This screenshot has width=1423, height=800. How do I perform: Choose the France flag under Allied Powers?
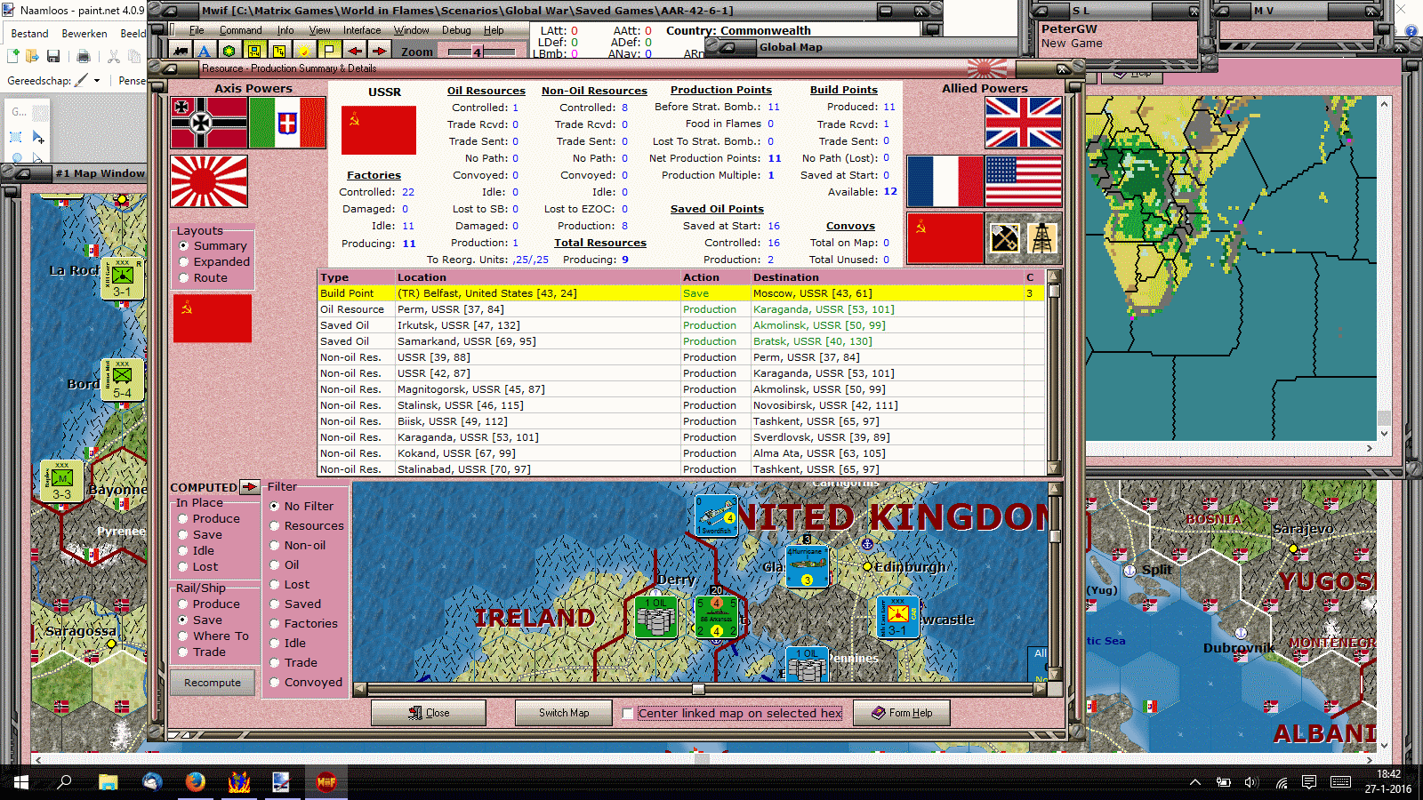tap(945, 181)
